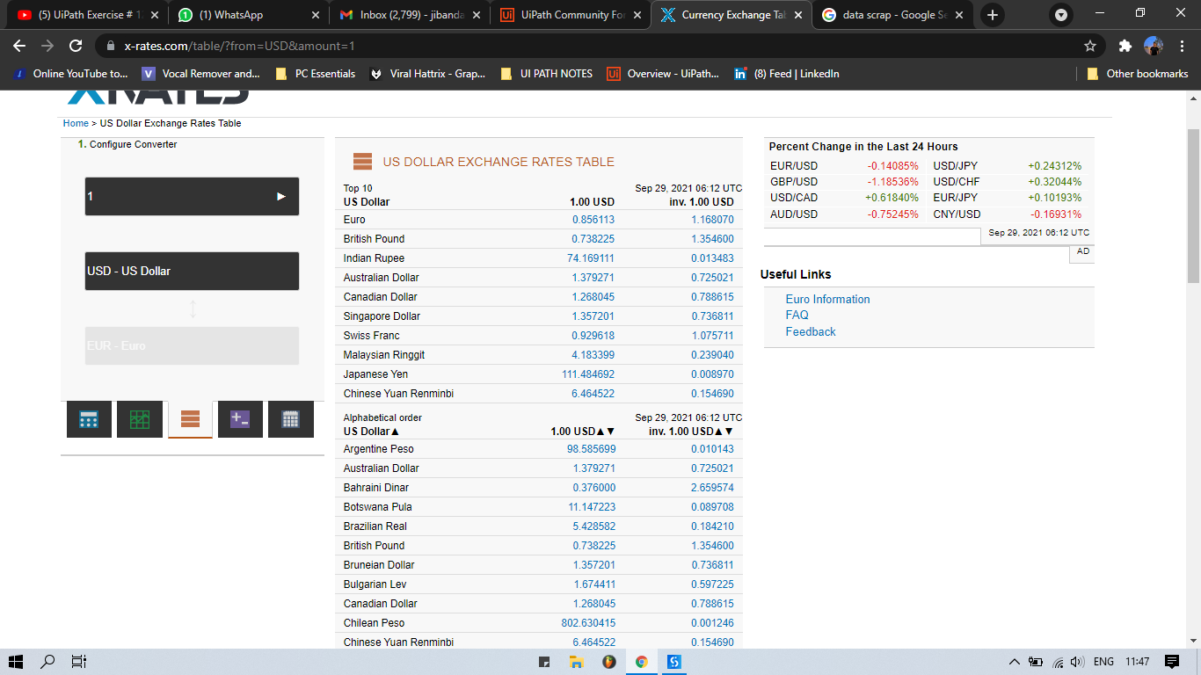Open Windows taskbar search
The width and height of the screenshot is (1201, 675).
pyautogui.click(x=48, y=662)
